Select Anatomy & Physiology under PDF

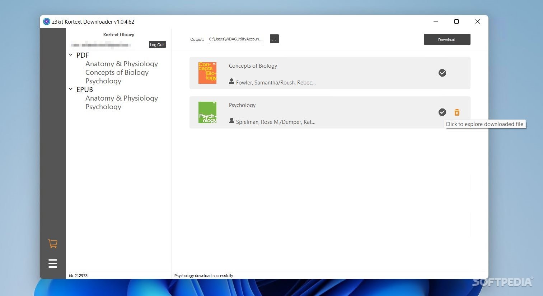click(x=122, y=64)
